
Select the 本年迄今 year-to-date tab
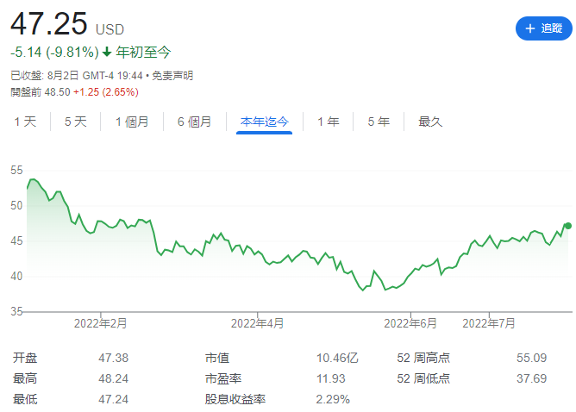click(x=265, y=122)
